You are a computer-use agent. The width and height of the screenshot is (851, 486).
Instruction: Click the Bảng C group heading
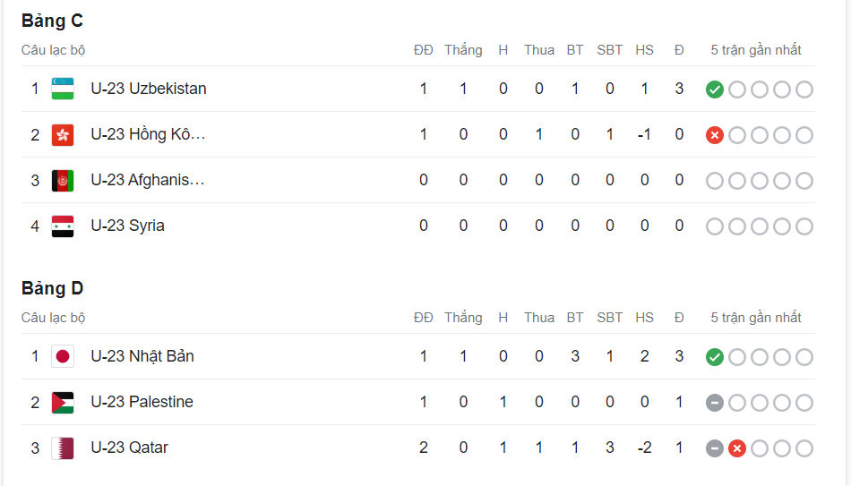52,21
